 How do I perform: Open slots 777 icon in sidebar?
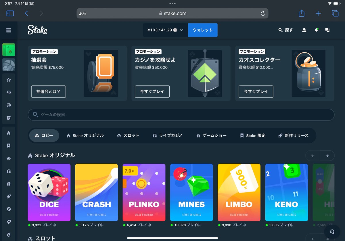point(9,158)
